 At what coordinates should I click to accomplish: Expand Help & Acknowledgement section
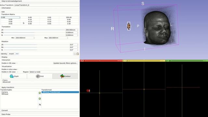pyautogui.click(x=40, y=1)
